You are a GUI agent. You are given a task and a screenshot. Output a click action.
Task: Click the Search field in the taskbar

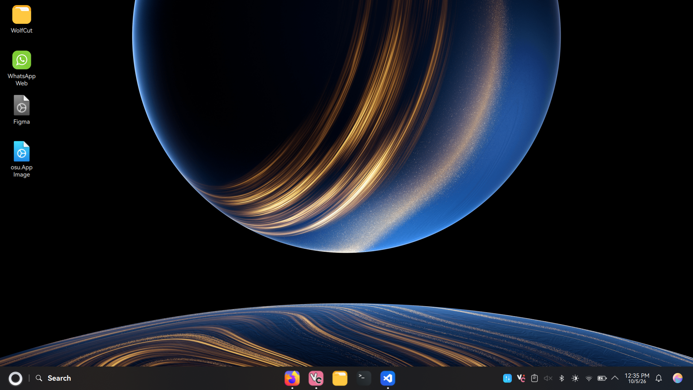coord(53,378)
